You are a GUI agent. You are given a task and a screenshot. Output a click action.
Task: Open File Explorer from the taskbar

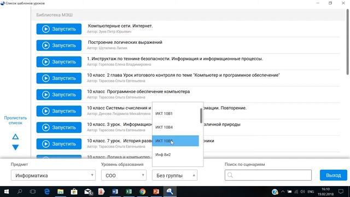click(61, 192)
